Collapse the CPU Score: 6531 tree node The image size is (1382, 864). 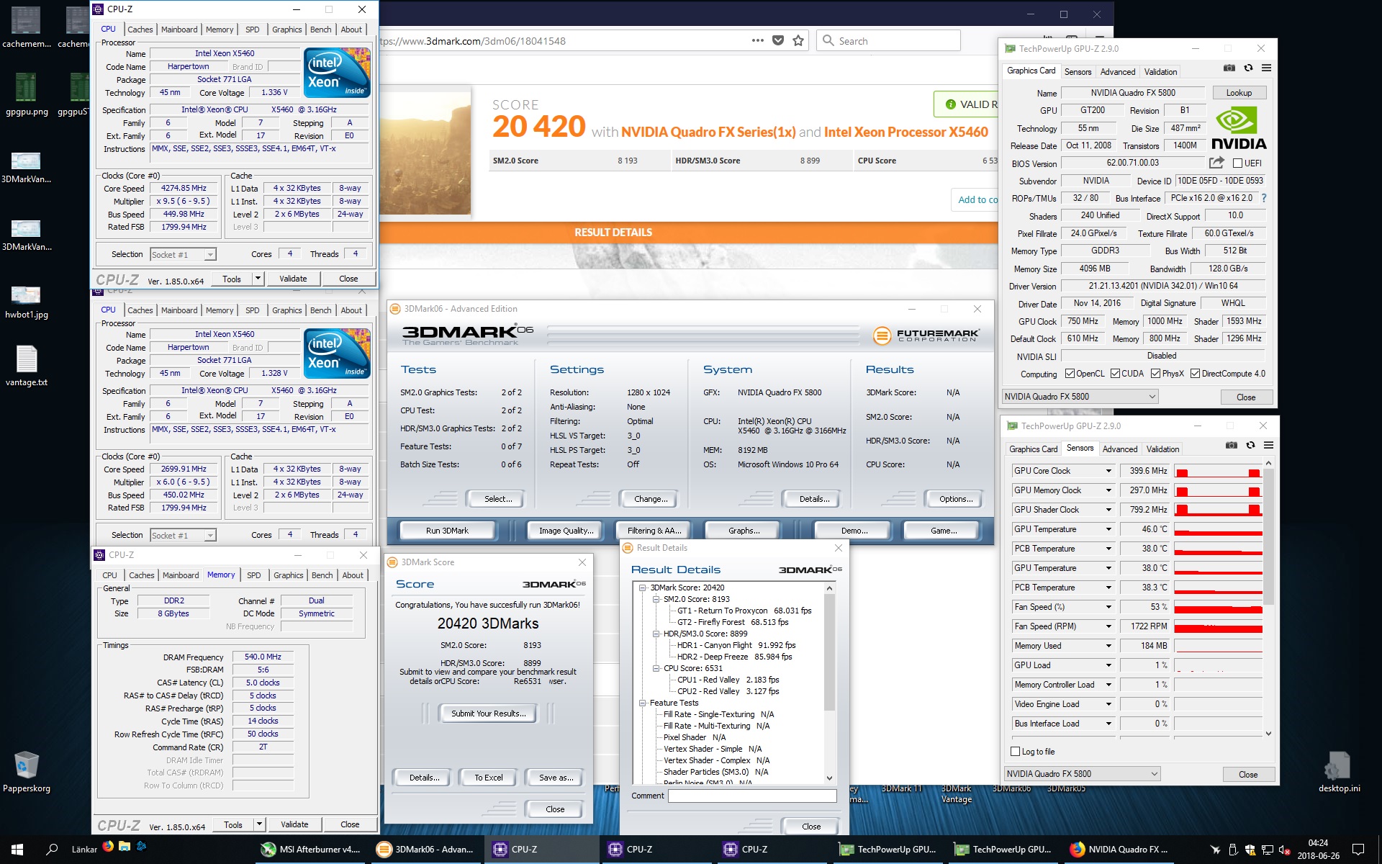point(656,668)
